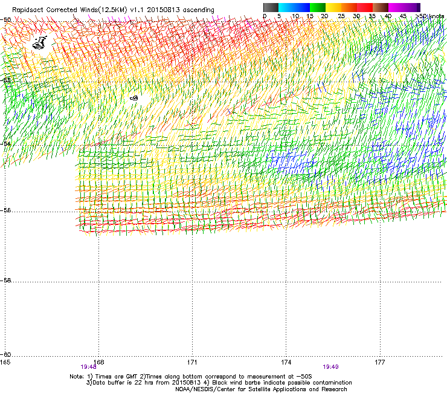Click the 174 longitude axis label
The width and height of the screenshot is (447, 393).
point(286,362)
